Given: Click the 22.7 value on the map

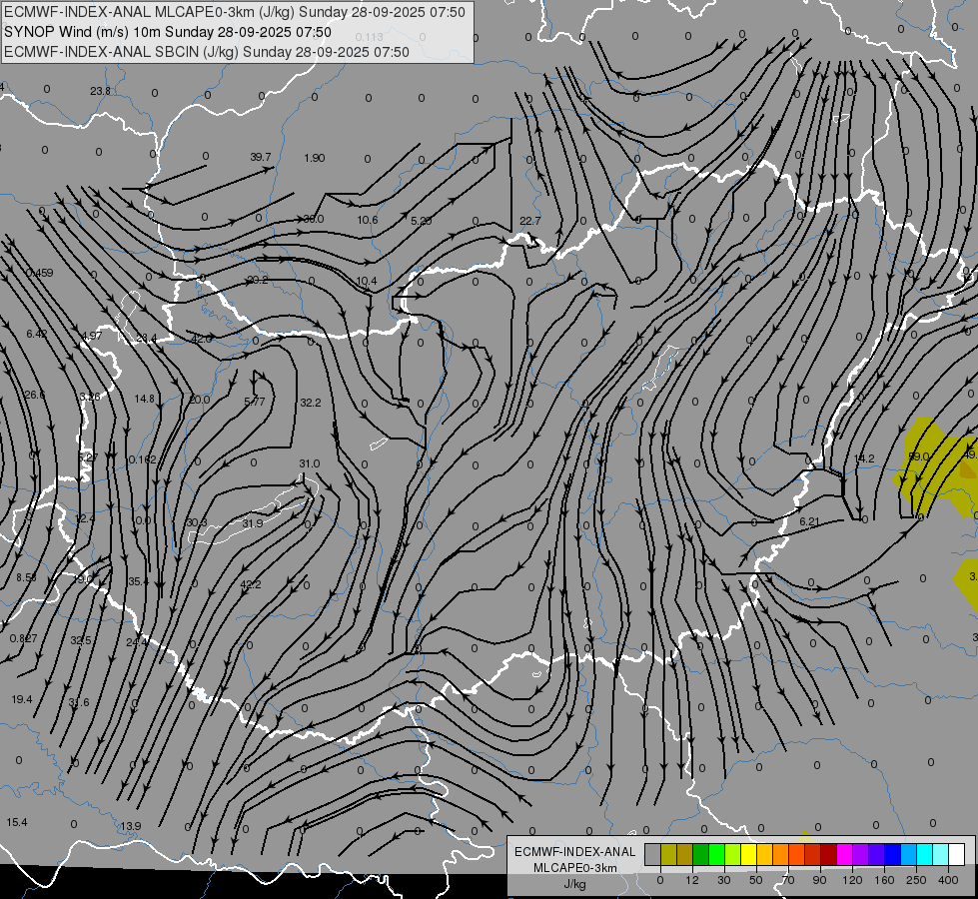Looking at the screenshot, I should pos(529,221).
